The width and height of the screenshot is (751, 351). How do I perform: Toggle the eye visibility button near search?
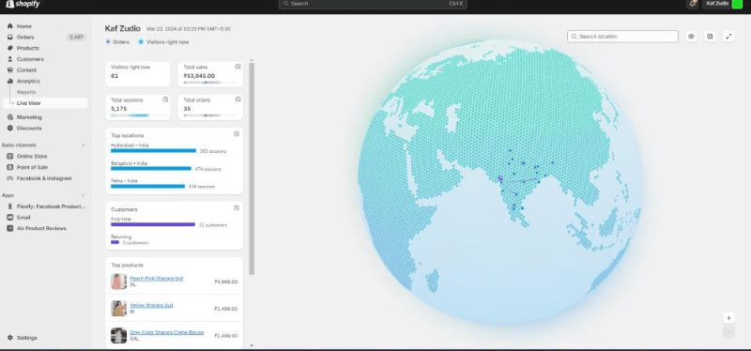691,37
